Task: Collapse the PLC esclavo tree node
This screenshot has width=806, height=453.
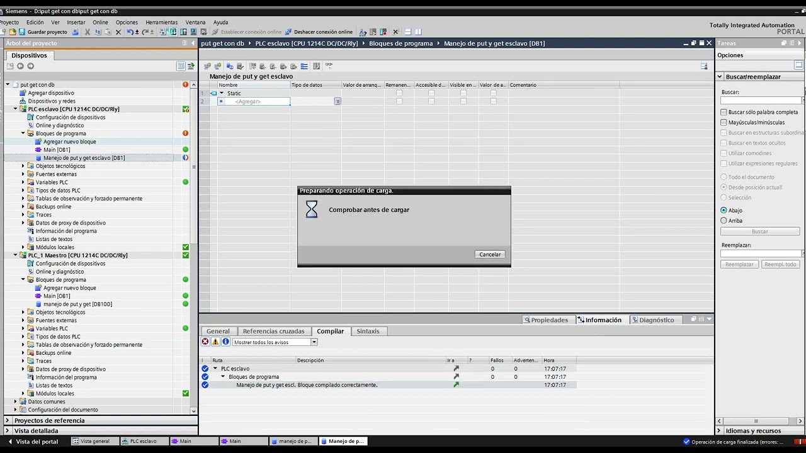Action: coord(16,109)
